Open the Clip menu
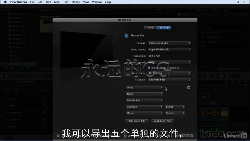Viewport: 250px width, 141px height. point(66,2)
